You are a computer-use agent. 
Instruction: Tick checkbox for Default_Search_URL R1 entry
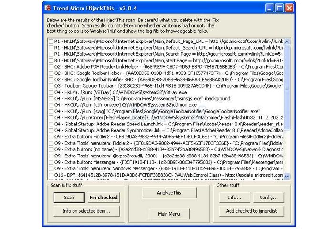tap(51, 48)
